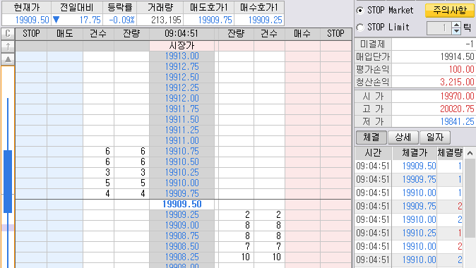Click price 19909.00 in the ladder
The width and height of the screenshot is (476, 268).
click(x=182, y=225)
